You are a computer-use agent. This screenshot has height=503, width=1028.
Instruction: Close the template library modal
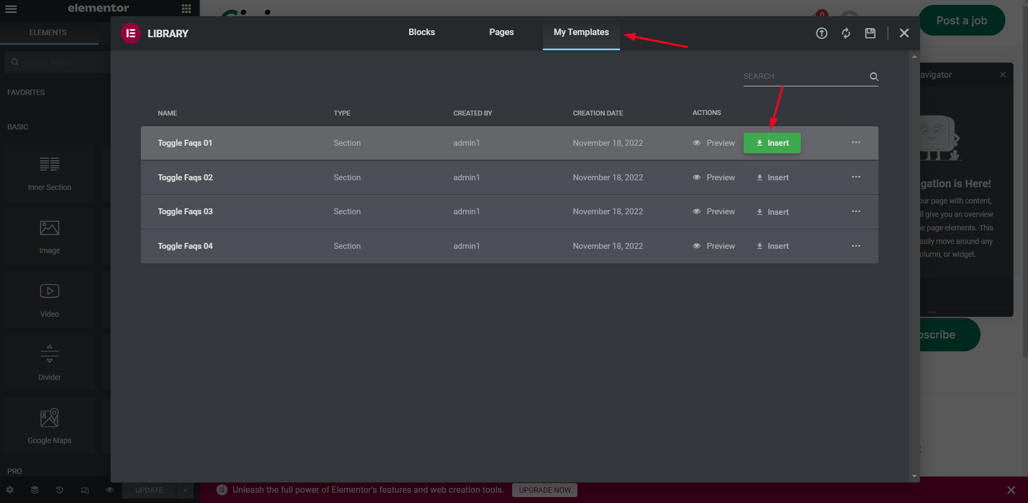click(904, 33)
